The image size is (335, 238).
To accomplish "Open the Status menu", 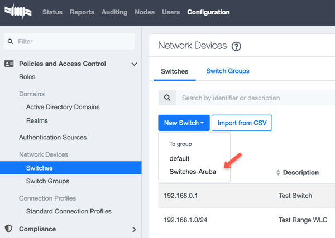I will tap(52, 12).
